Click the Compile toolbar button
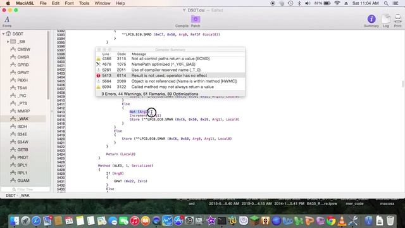 tap(182, 26)
